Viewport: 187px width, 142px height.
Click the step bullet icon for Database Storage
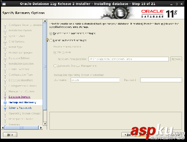(x=5, y=97)
